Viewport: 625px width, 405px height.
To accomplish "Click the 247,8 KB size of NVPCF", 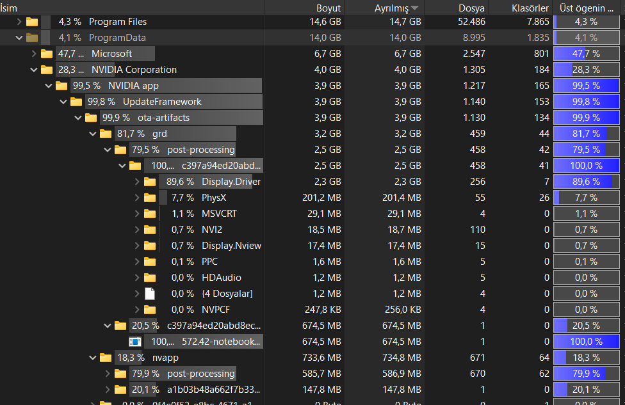I will (323, 310).
